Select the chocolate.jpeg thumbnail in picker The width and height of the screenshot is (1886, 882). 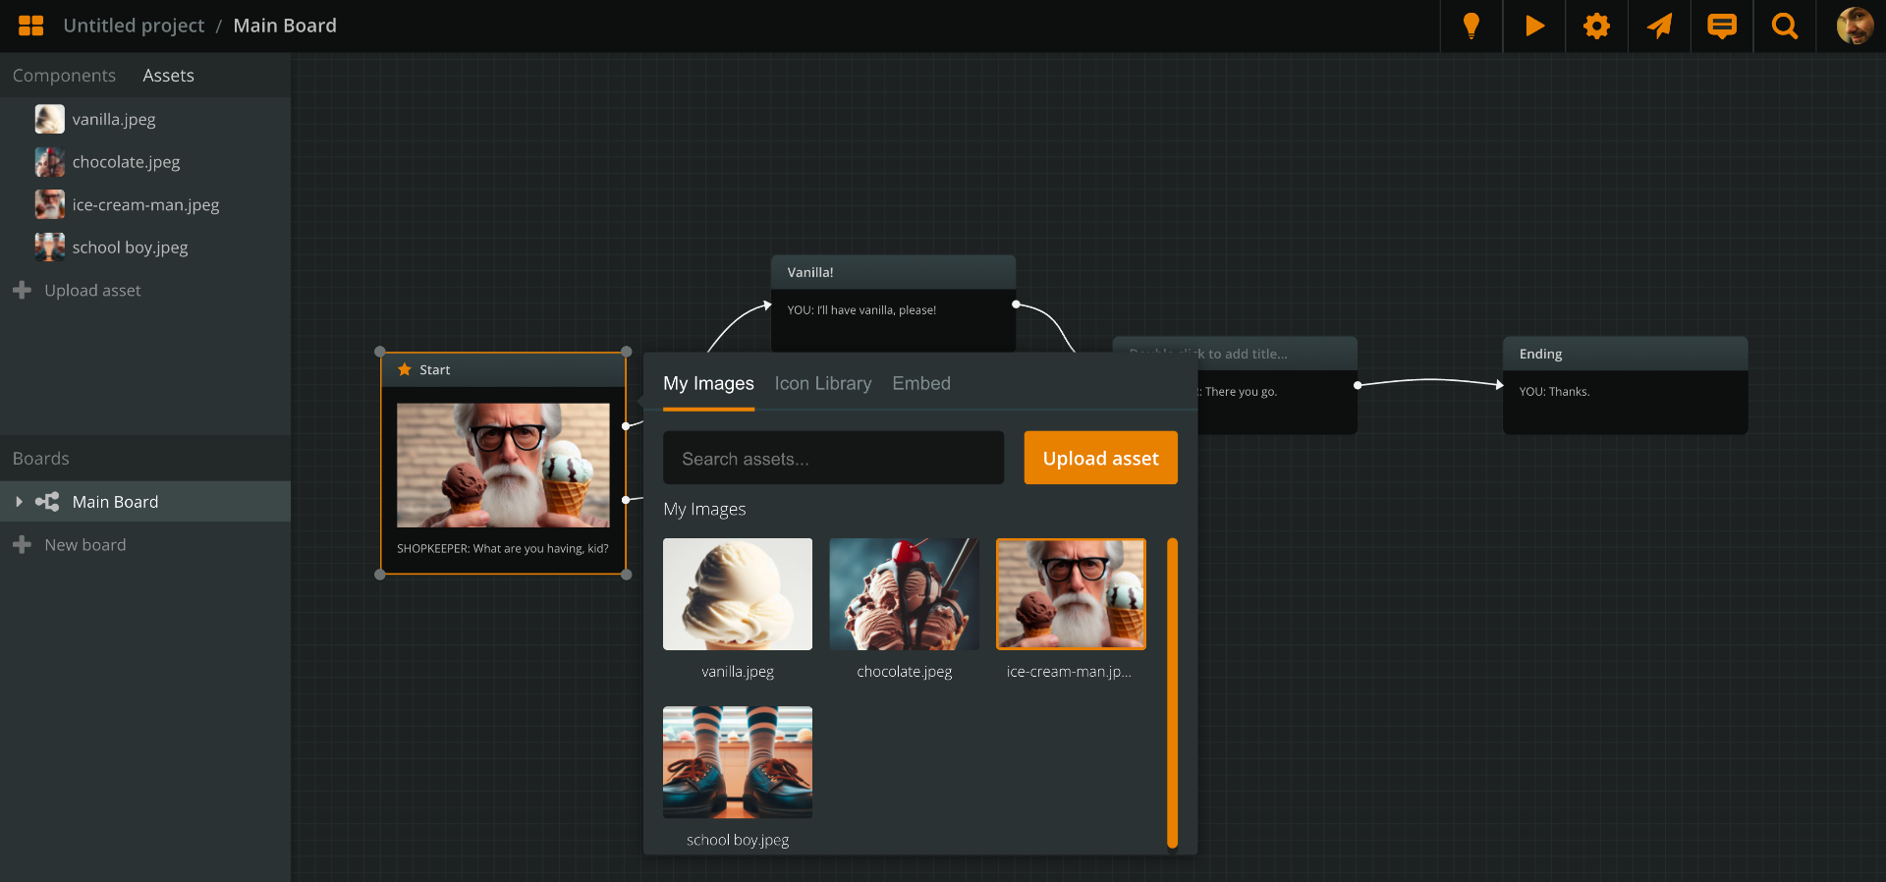tap(904, 594)
